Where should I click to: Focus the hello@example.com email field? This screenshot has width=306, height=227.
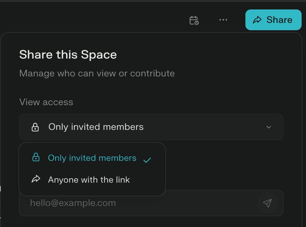point(139,203)
